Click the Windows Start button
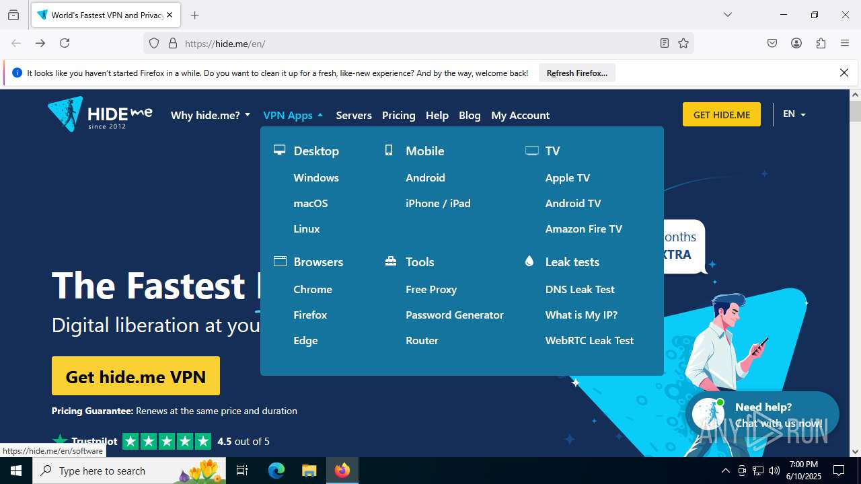The image size is (861, 484). click(16, 471)
